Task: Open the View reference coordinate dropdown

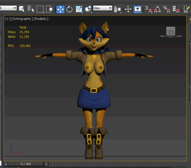Action: pos(103,8)
